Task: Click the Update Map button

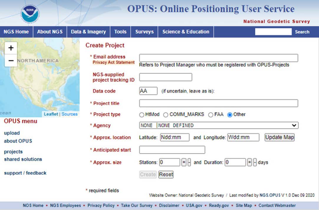Action: point(279,137)
